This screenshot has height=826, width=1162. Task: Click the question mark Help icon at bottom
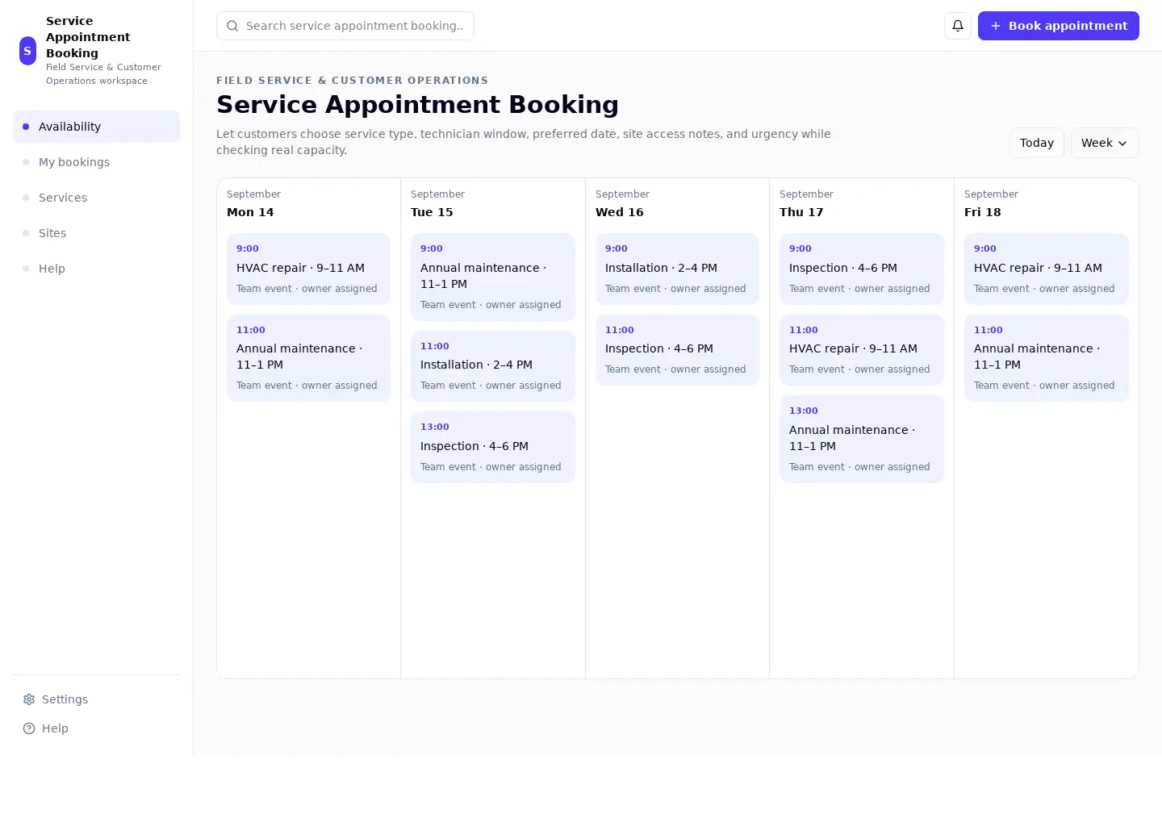coord(29,728)
